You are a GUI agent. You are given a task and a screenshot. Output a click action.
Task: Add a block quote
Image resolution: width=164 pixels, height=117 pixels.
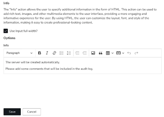(101, 53)
